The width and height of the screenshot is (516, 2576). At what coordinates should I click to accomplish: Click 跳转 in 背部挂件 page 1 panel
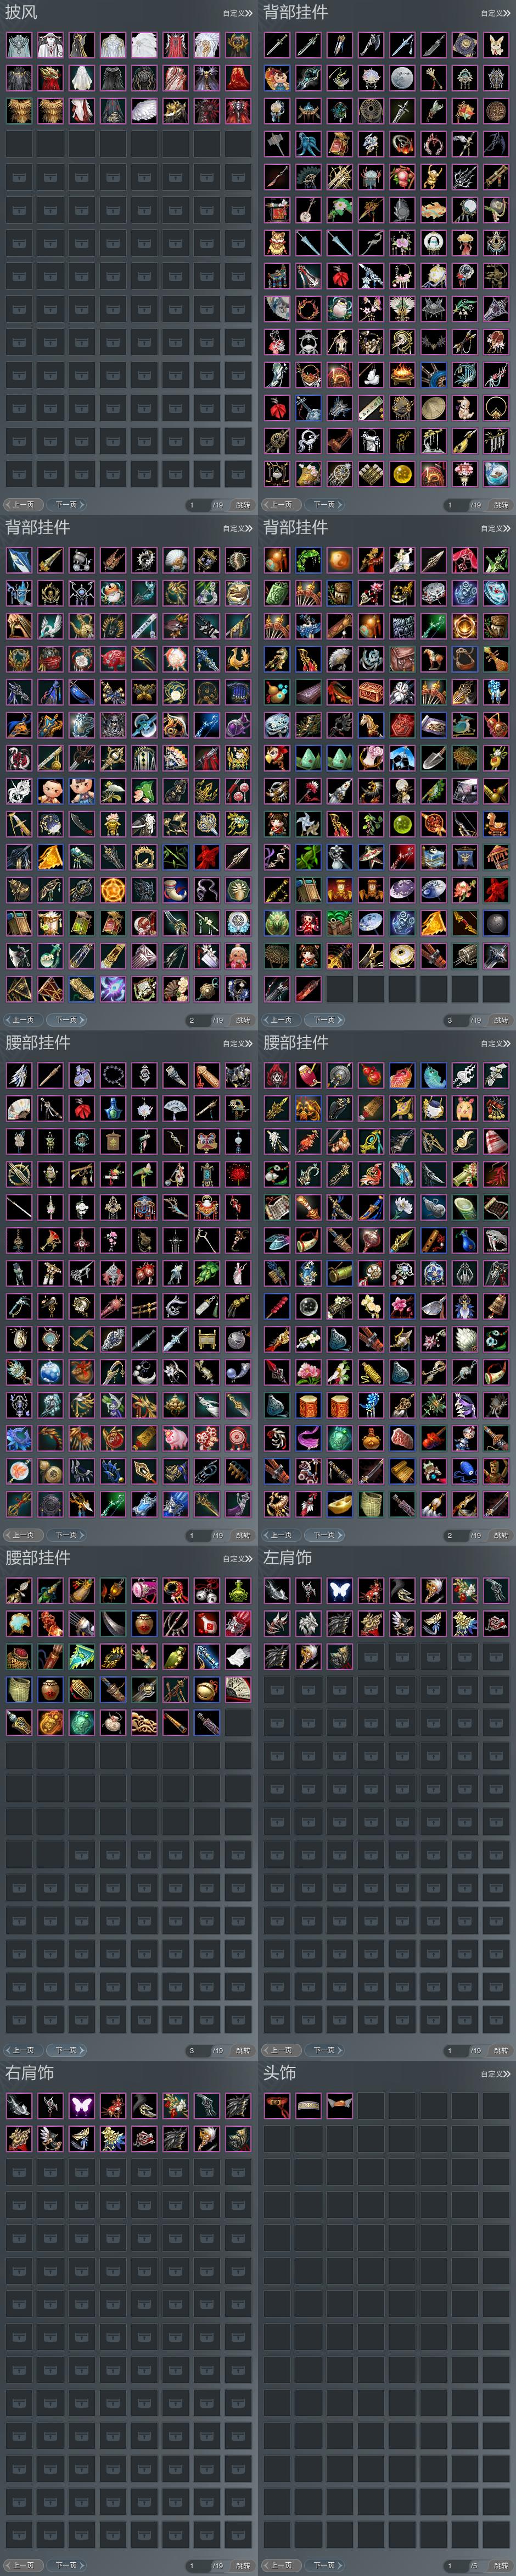[x=500, y=505]
